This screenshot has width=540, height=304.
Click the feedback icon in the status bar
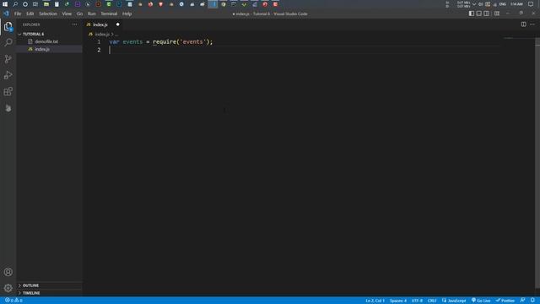(x=523, y=301)
